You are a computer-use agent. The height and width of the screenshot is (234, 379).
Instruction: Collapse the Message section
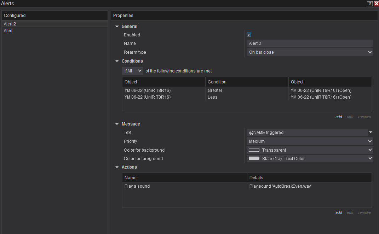(117, 124)
